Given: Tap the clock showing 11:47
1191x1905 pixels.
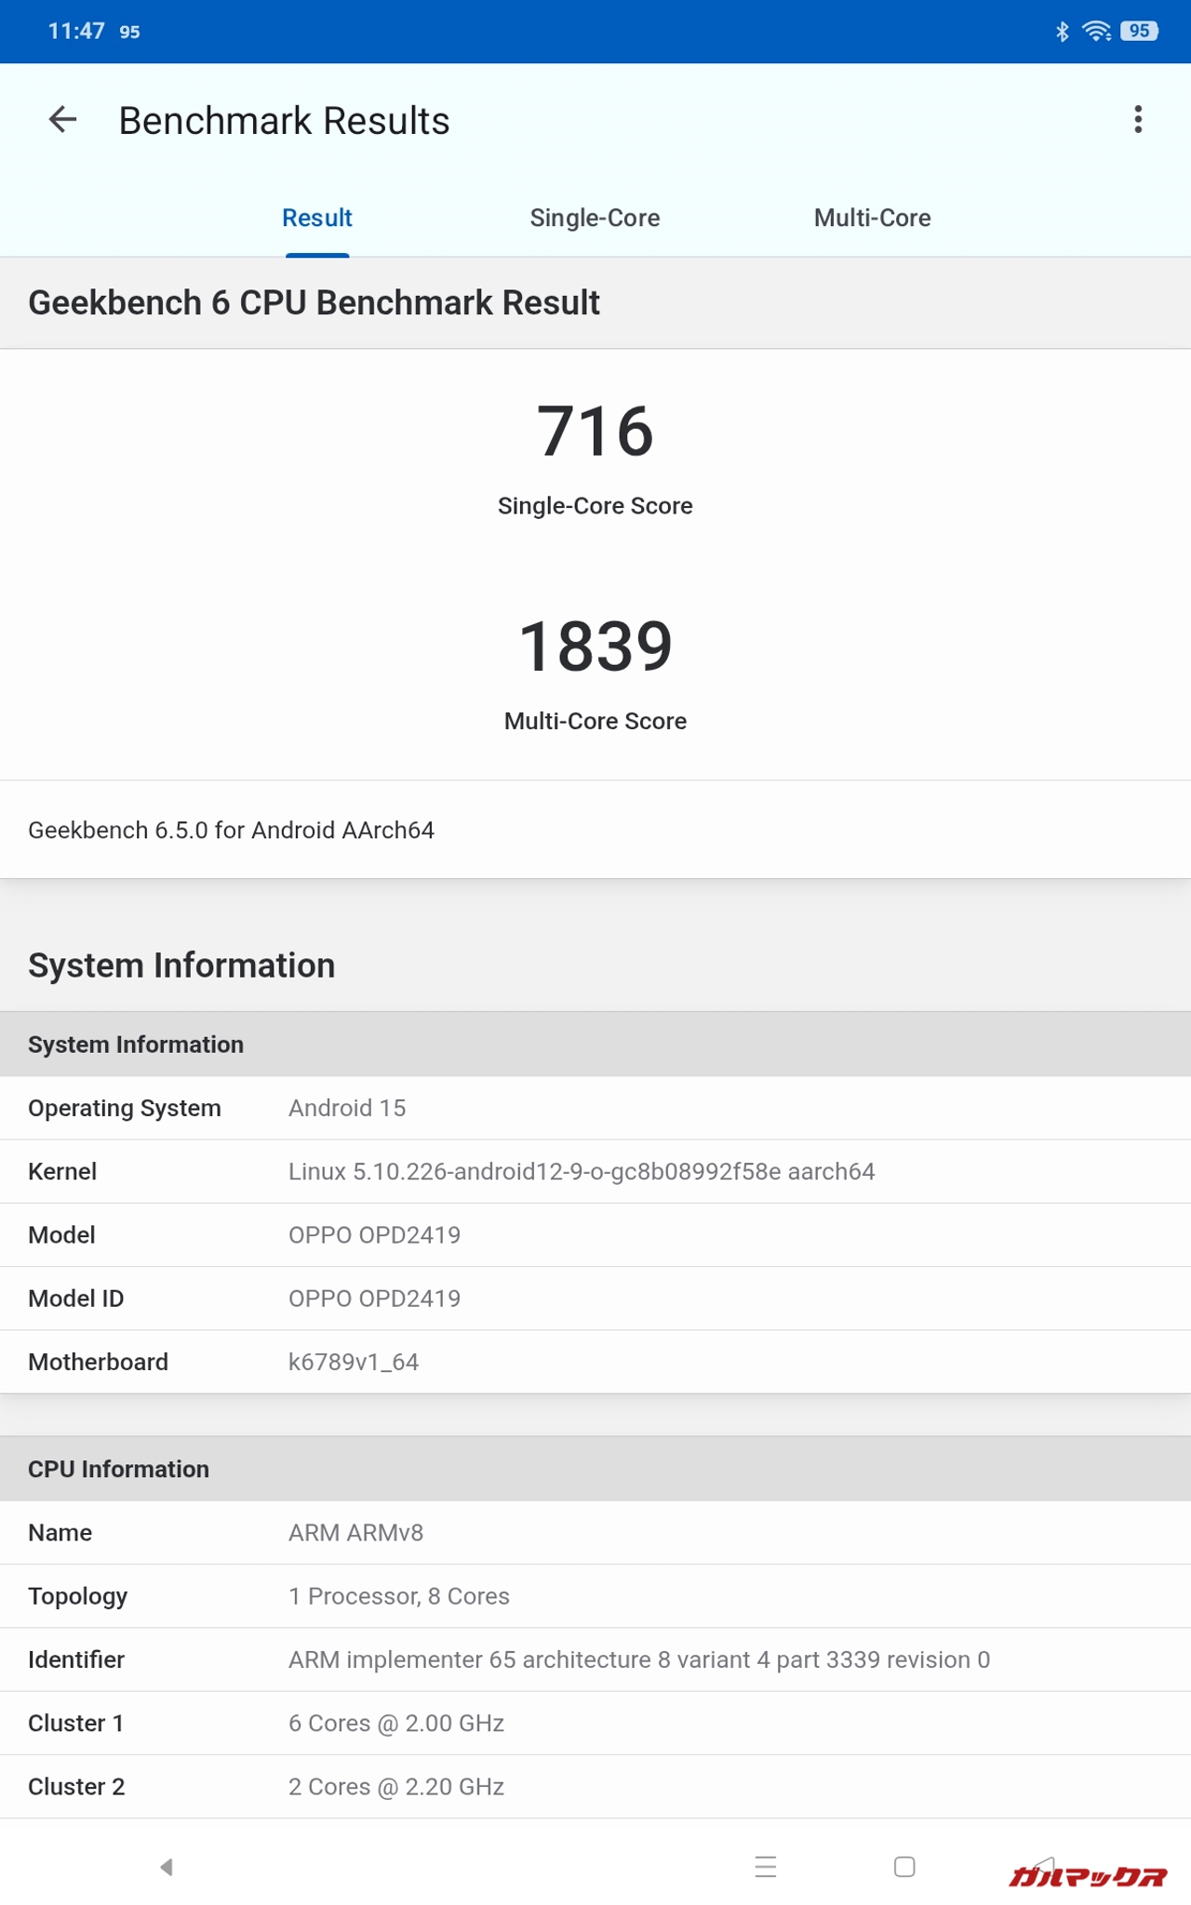Looking at the screenshot, I should [x=76, y=32].
